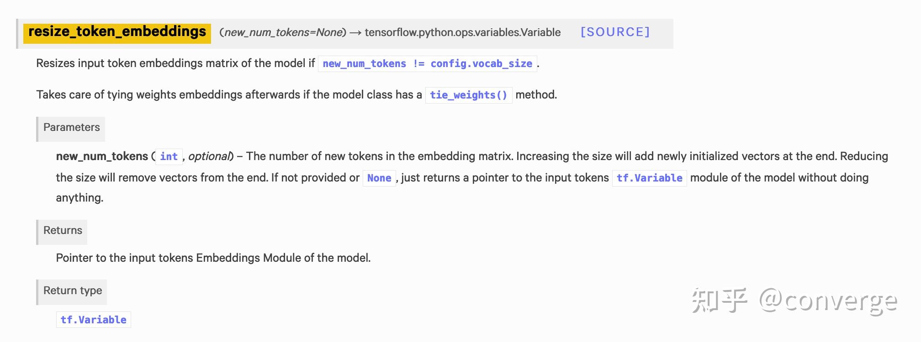This screenshot has width=921, height=342.
Task: Click tf.Variable under Return type
Action: [x=93, y=320]
